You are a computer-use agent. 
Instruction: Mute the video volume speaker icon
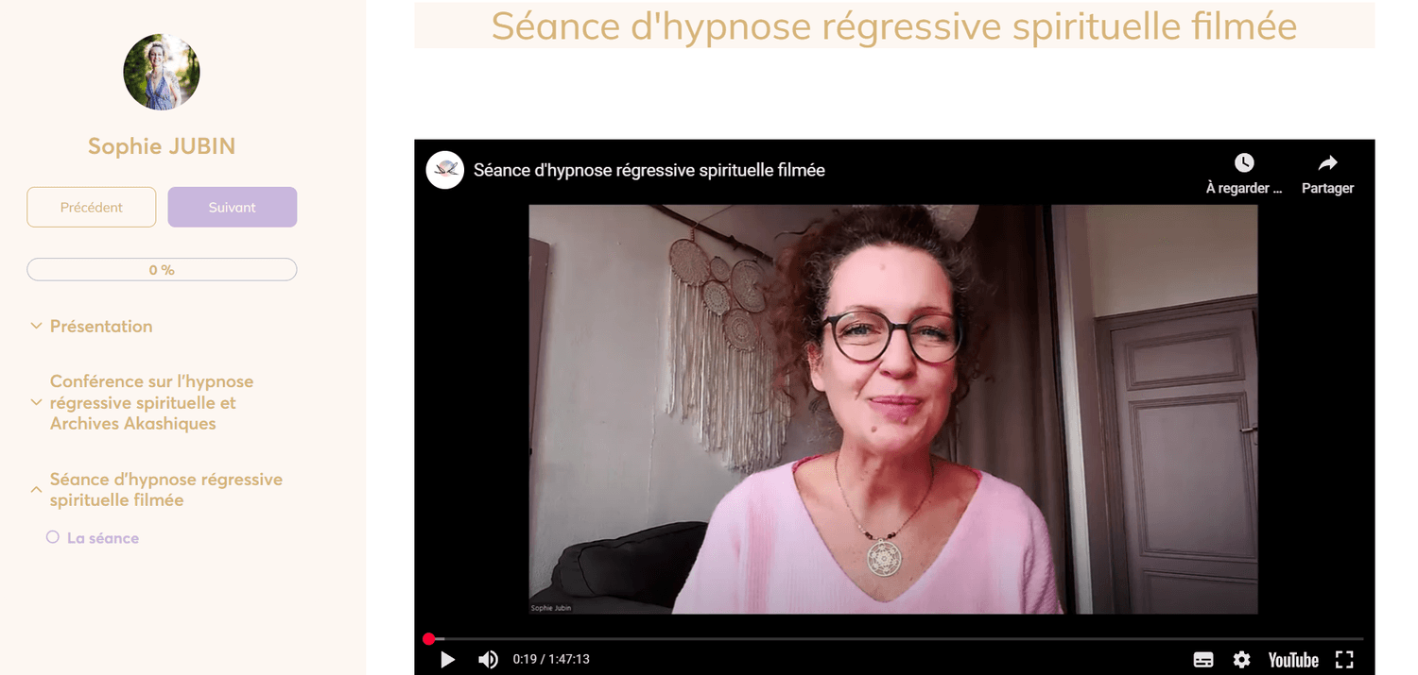[x=488, y=659]
